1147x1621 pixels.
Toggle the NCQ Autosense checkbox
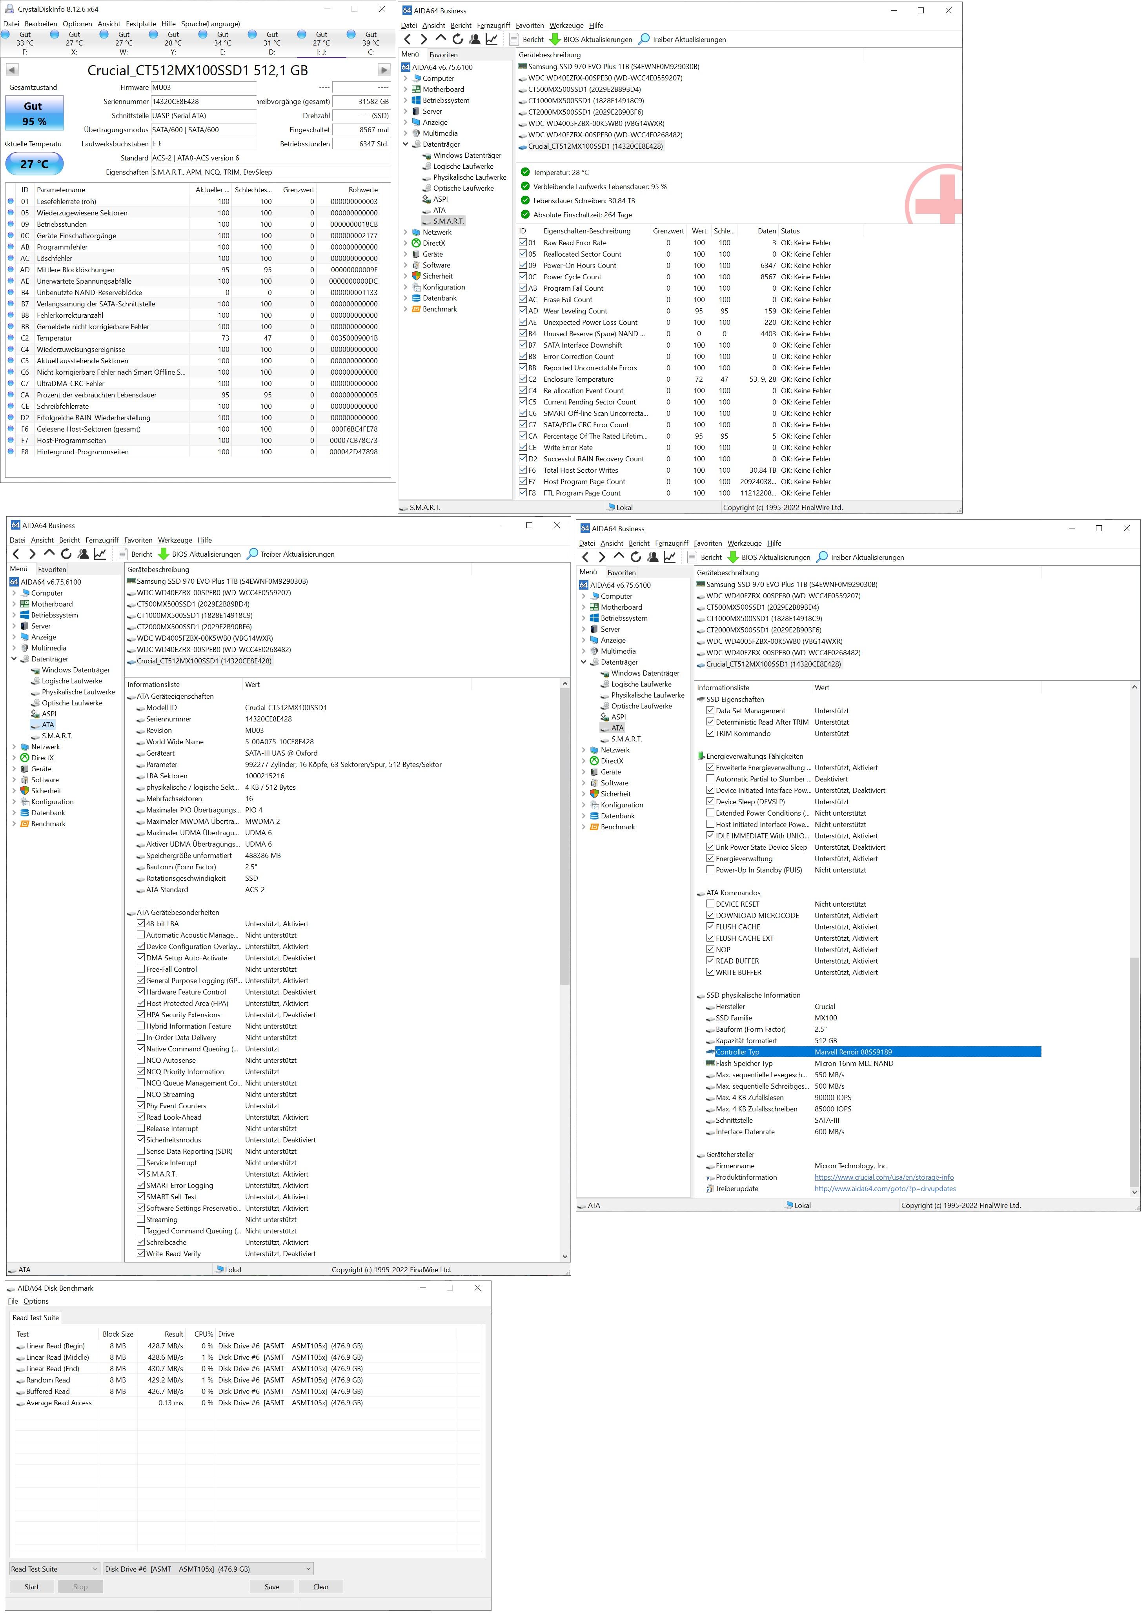pyautogui.click(x=140, y=1060)
